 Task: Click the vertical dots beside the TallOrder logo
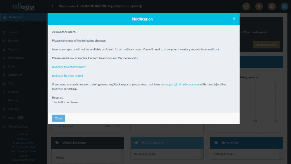pyautogui.click(x=52, y=6)
